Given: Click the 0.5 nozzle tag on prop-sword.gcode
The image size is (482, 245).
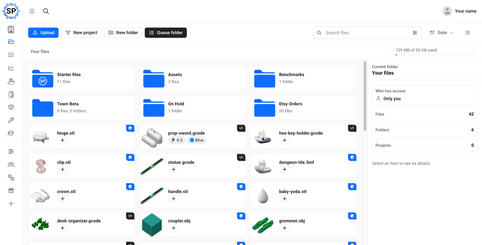Looking at the screenshot, I should tap(177, 140).
